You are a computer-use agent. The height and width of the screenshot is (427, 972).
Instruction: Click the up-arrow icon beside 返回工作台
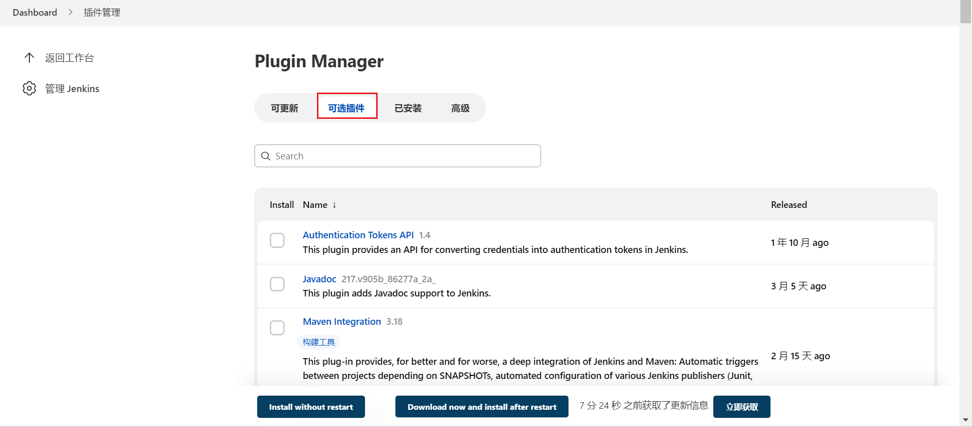click(29, 58)
